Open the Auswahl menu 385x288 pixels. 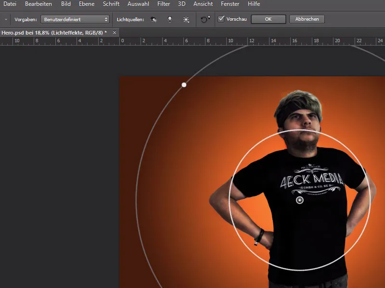(138, 4)
